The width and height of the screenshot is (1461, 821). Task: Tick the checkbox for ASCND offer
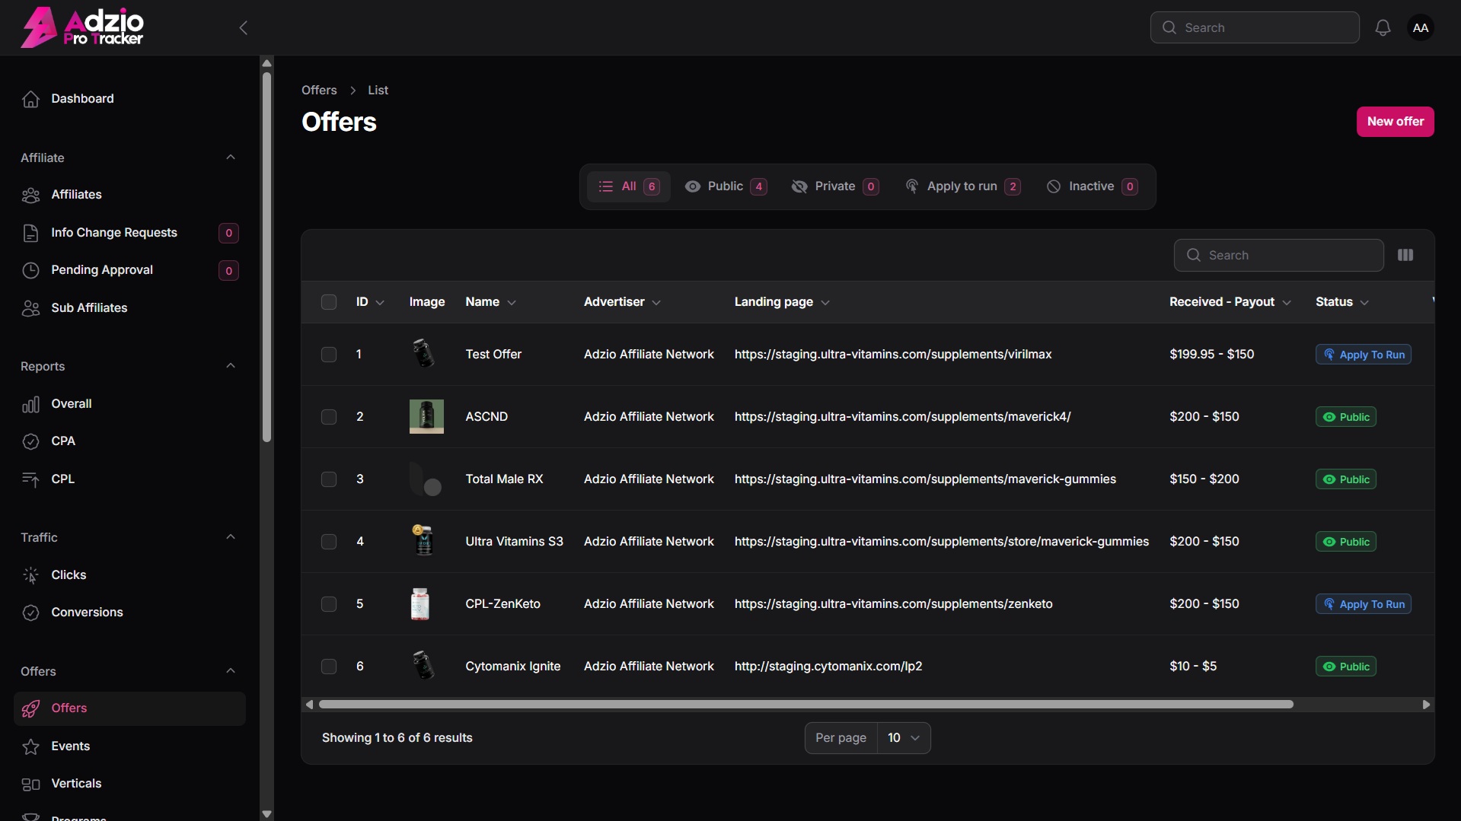click(x=329, y=417)
